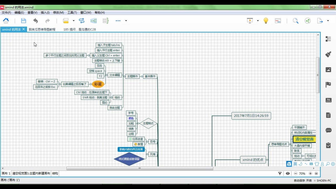This screenshot has width=336, height=189.
Task: Zoom in with the plus button
Action: [x=310, y=174]
